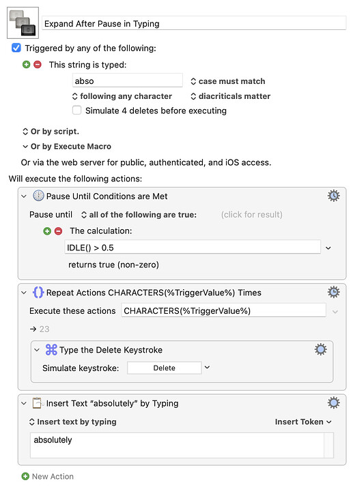The width and height of the screenshot is (353, 487).
Task: Open gear menu for Pause Until Conditions action
Action: pyautogui.click(x=333, y=196)
